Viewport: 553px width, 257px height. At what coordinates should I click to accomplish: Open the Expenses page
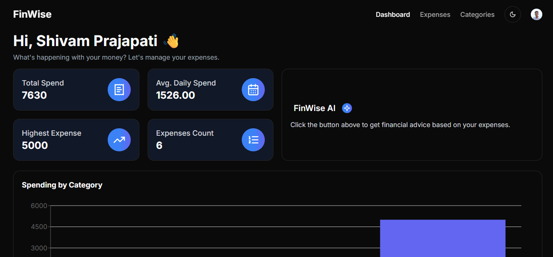pos(435,14)
